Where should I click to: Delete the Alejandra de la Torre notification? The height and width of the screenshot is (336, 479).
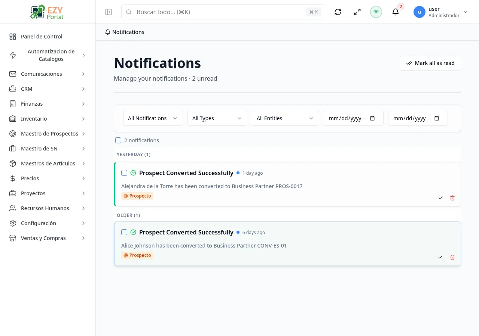pyautogui.click(x=452, y=198)
